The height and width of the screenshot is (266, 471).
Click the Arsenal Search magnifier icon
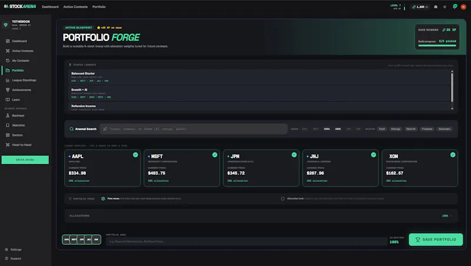71,129
